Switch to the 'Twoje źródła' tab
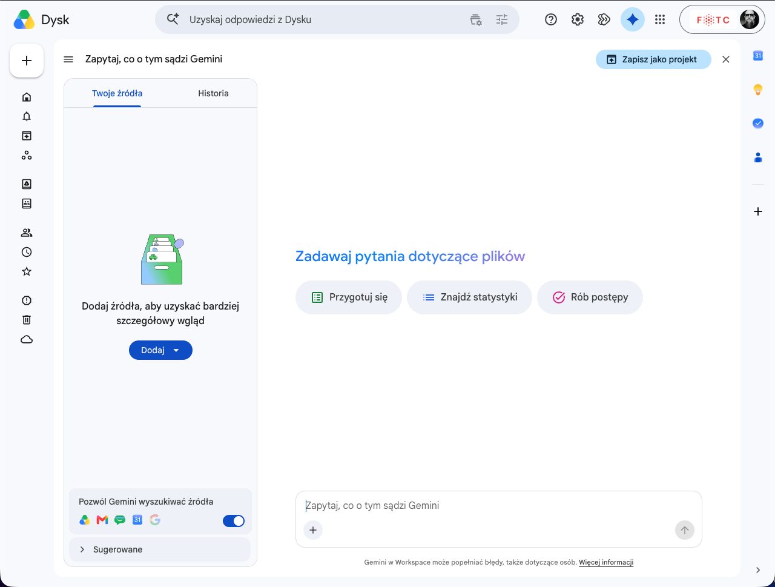 pos(117,93)
